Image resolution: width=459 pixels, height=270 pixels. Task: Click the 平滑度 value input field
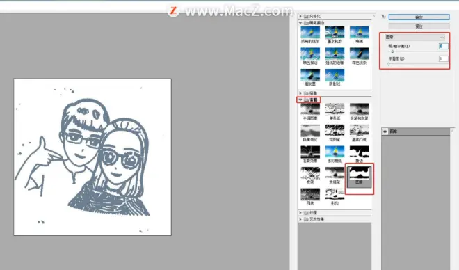coord(443,58)
